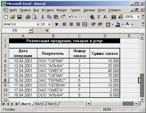The width and height of the screenshot is (146, 113).
Task: Open the Данные menu
Action: (x=89, y=10)
